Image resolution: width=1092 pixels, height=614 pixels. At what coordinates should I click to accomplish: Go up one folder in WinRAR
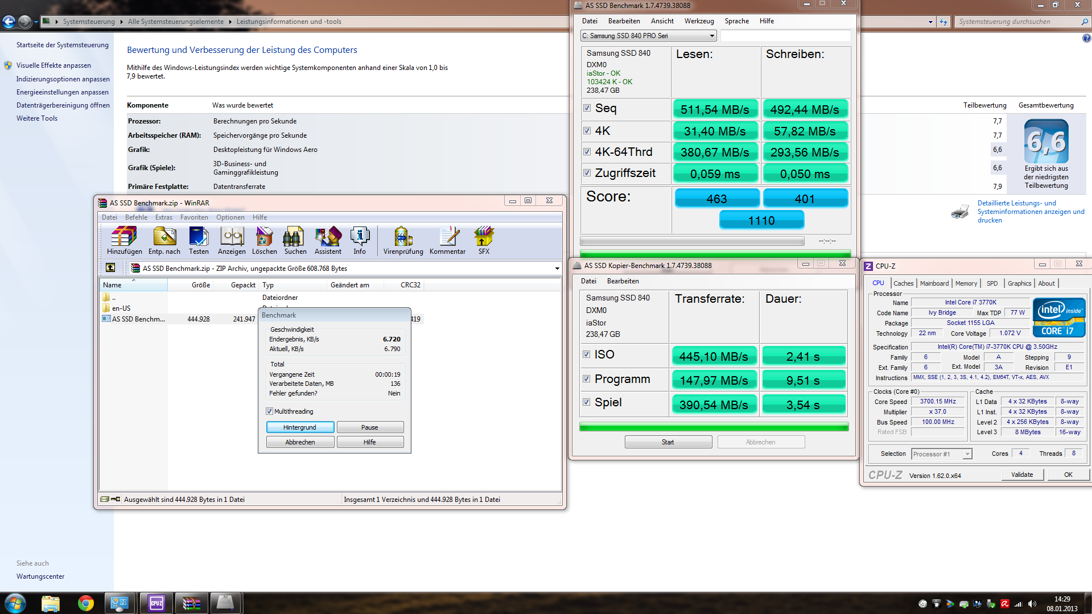[x=110, y=267]
